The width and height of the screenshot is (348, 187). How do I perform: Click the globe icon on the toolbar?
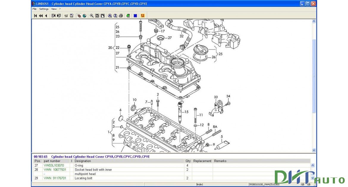[x=84, y=16]
